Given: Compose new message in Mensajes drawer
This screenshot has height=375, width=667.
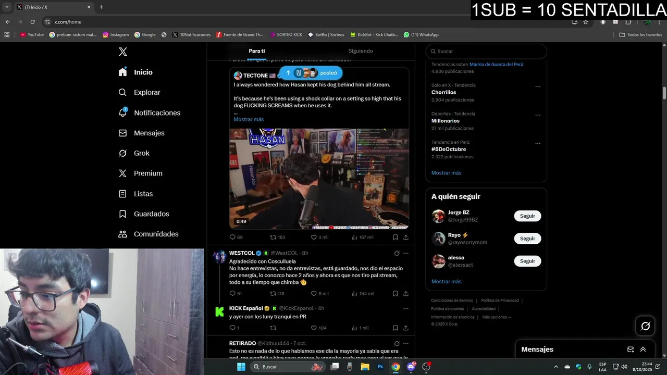Looking at the screenshot, I should click(x=631, y=349).
